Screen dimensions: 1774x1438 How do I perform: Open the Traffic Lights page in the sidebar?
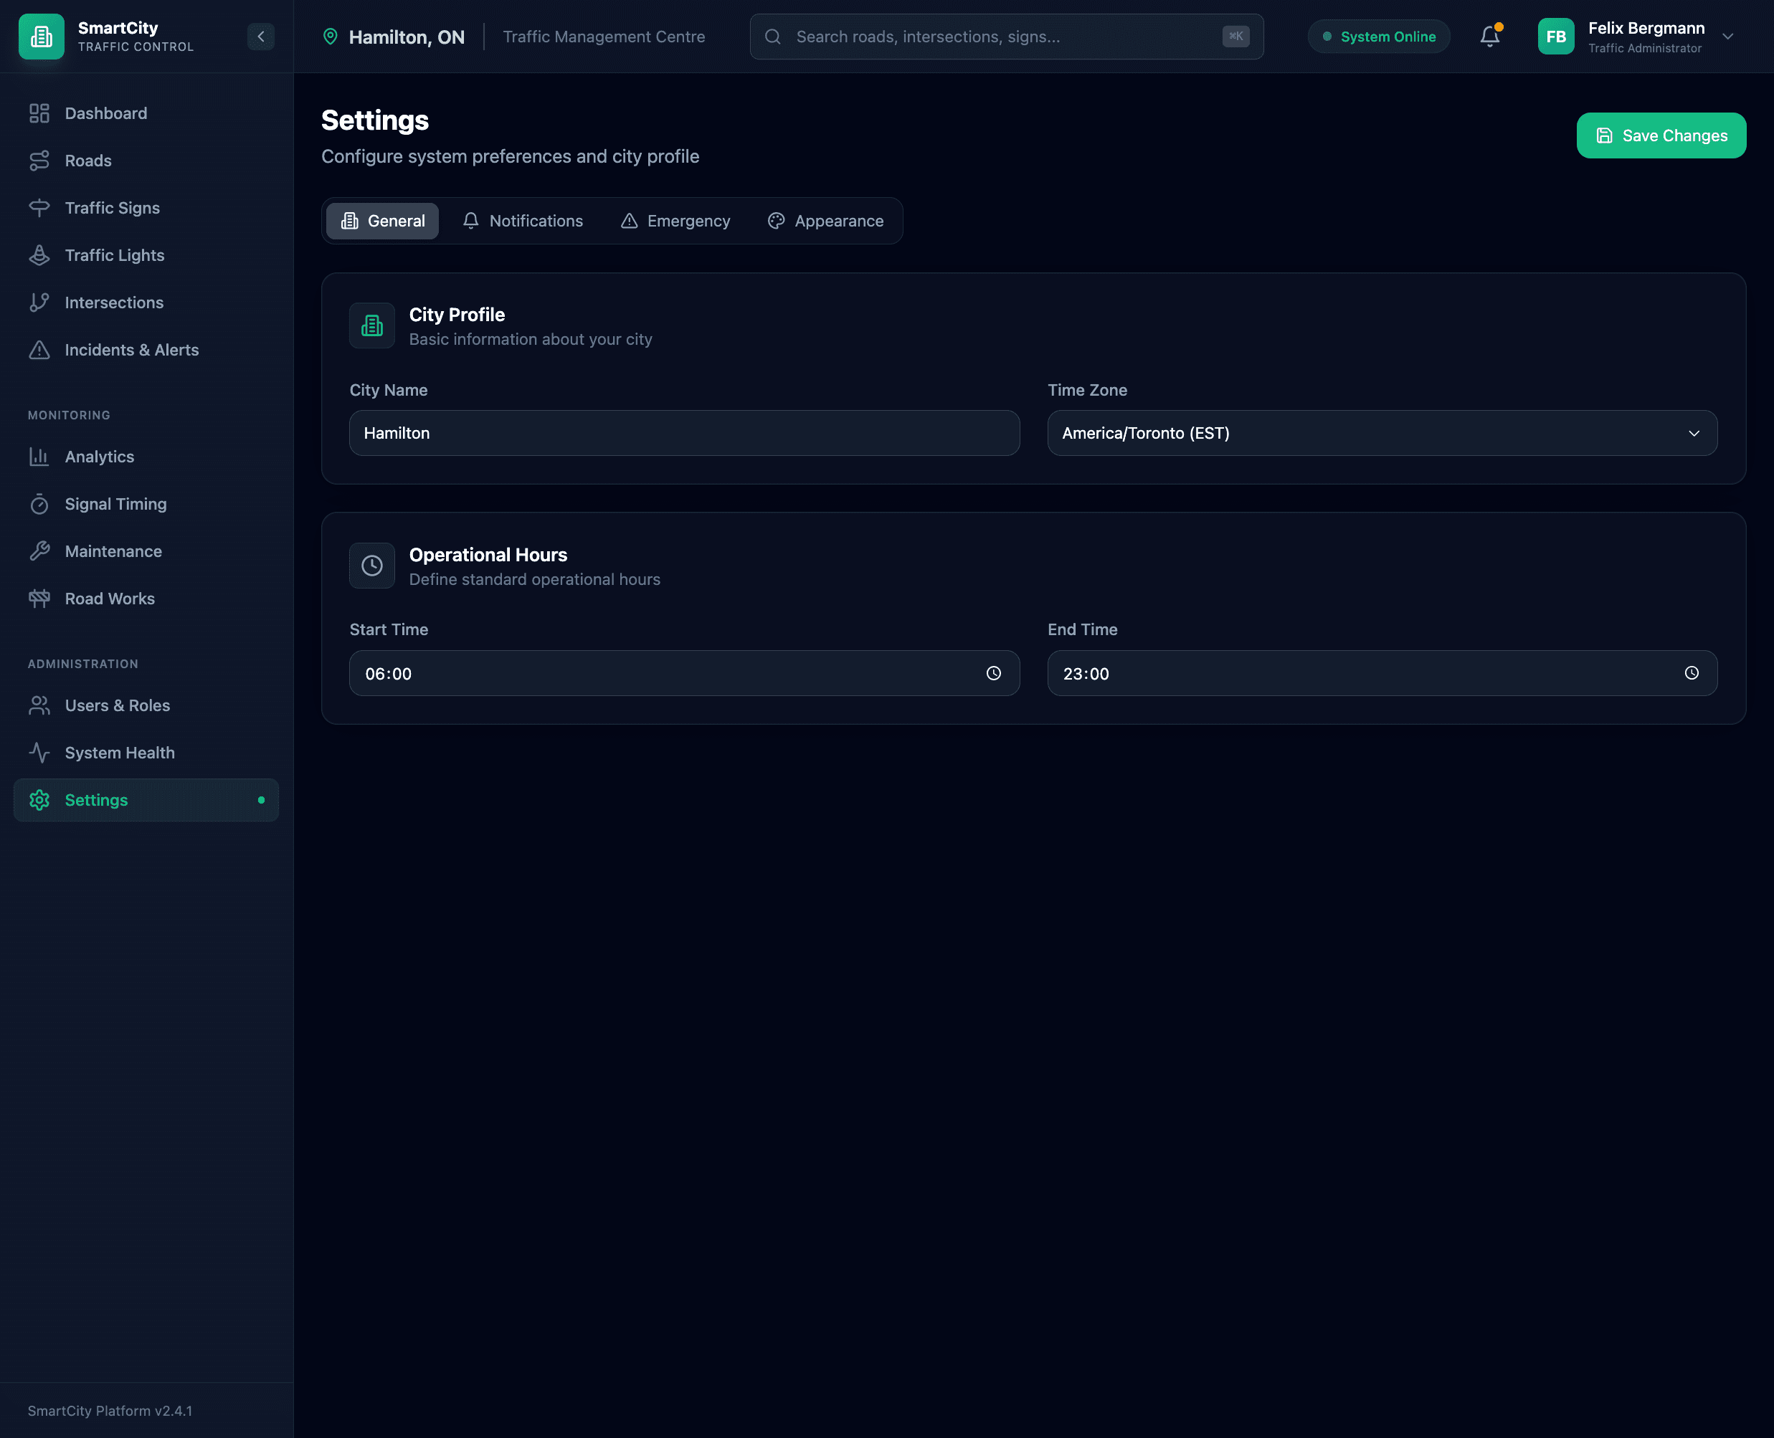[x=114, y=255]
